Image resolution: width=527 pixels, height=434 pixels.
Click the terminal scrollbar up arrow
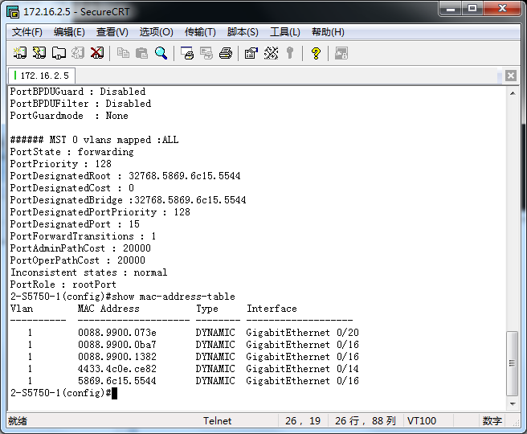(x=513, y=92)
